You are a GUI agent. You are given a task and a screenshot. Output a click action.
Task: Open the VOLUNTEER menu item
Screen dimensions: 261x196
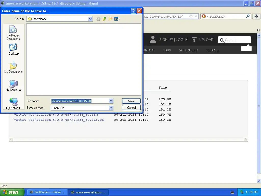click(189, 50)
